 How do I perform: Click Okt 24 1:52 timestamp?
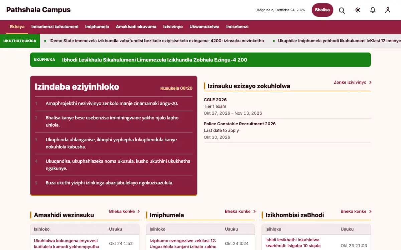point(121,244)
